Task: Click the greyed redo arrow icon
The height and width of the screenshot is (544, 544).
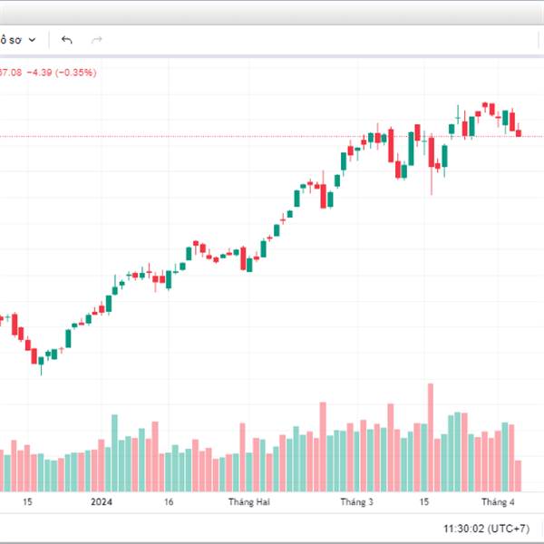Action: tap(96, 40)
